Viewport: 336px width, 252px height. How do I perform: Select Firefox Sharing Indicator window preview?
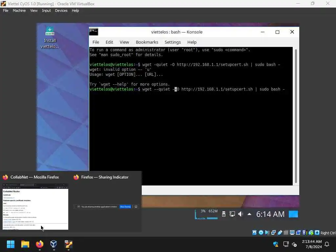click(106, 207)
